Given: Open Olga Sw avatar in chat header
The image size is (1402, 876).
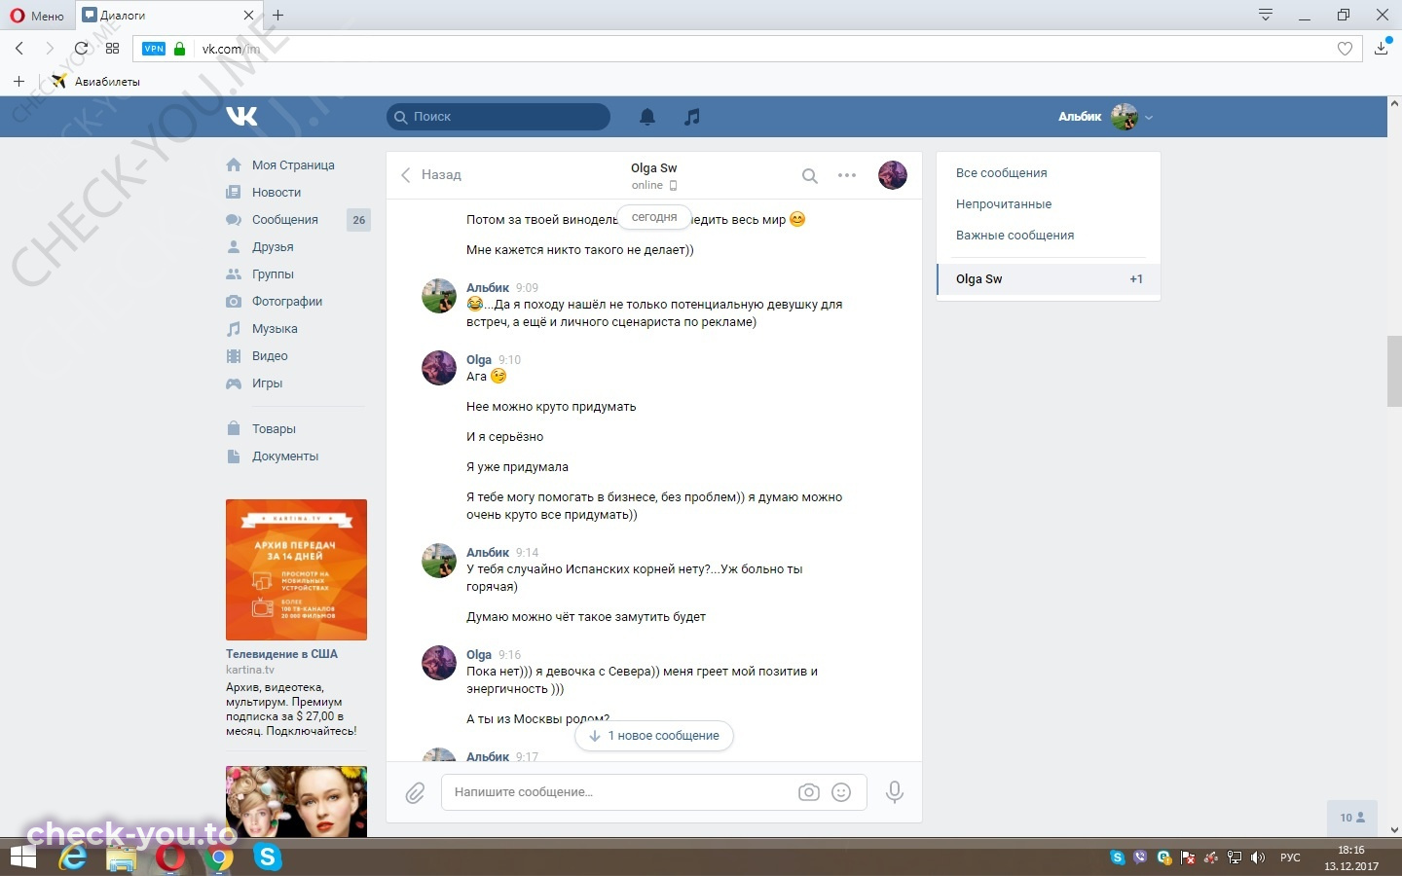Looking at the screenshot, I should (893, 175).
